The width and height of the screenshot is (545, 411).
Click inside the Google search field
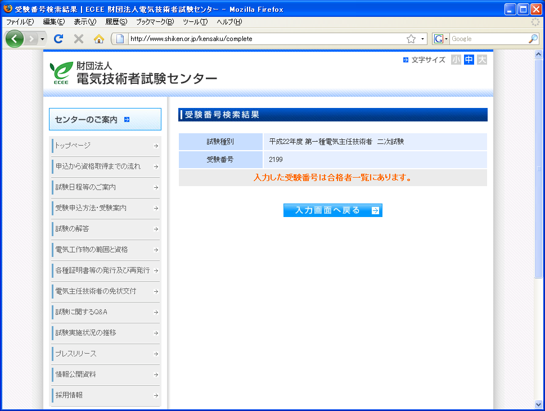click(487, 39)
